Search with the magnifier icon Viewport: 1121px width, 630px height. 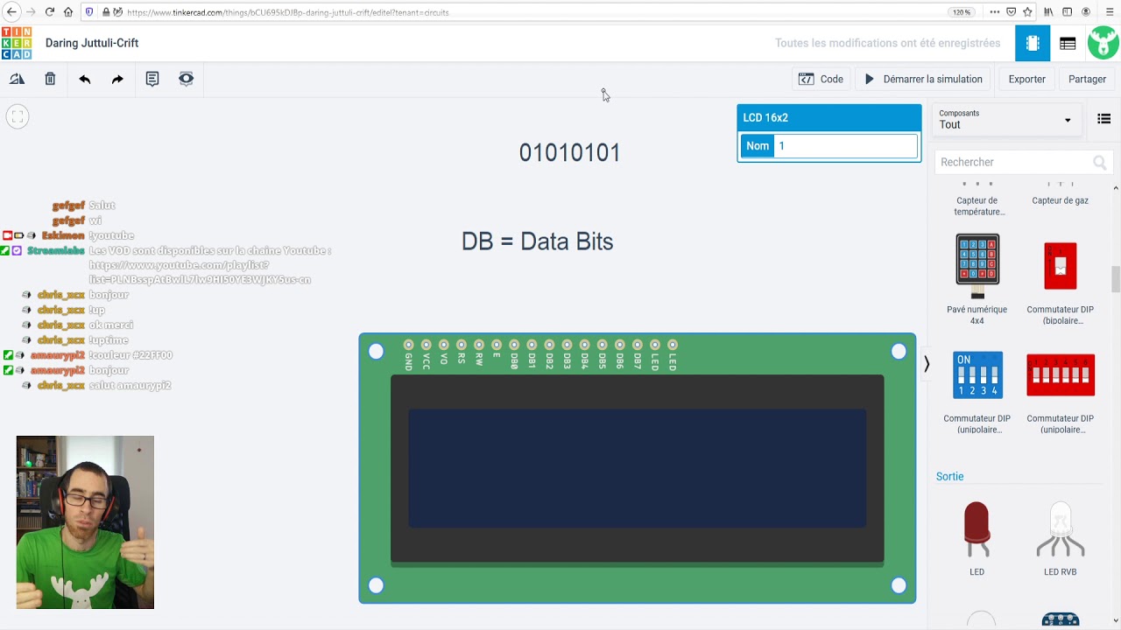[1100, 162]
